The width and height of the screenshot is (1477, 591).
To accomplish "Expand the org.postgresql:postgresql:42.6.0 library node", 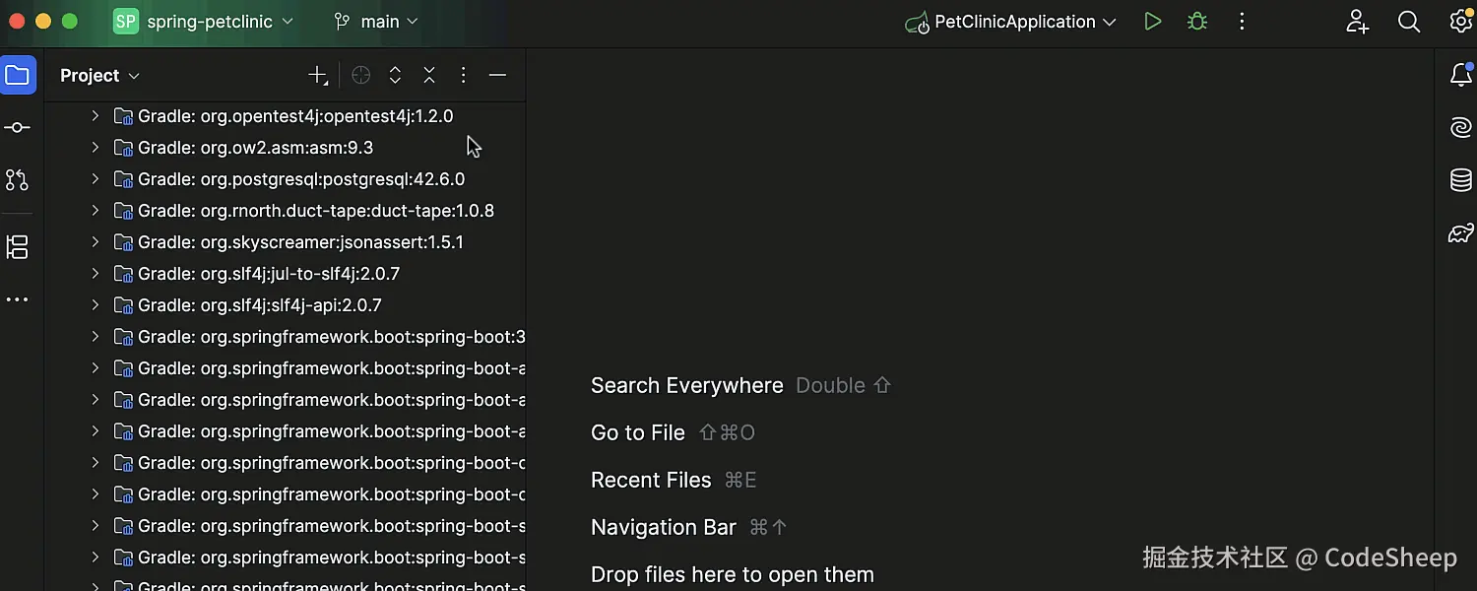I will pyautogui.click(x=96, y=179).
